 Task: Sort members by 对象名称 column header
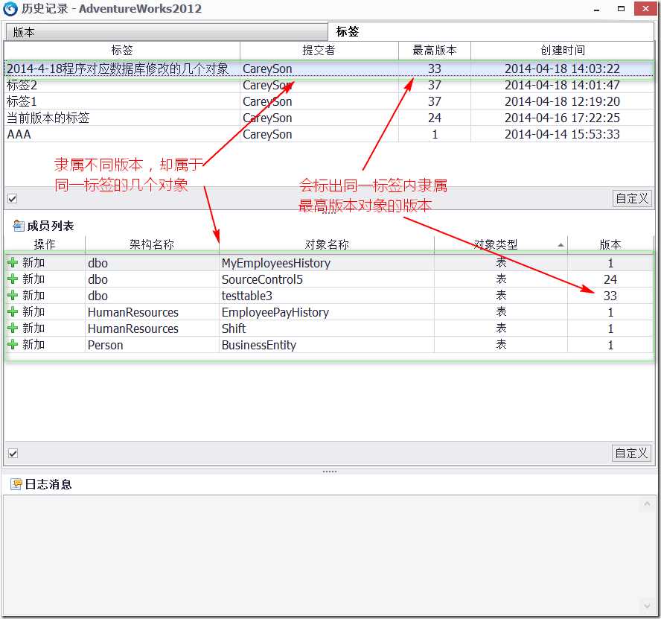click(x=327, y=244)
